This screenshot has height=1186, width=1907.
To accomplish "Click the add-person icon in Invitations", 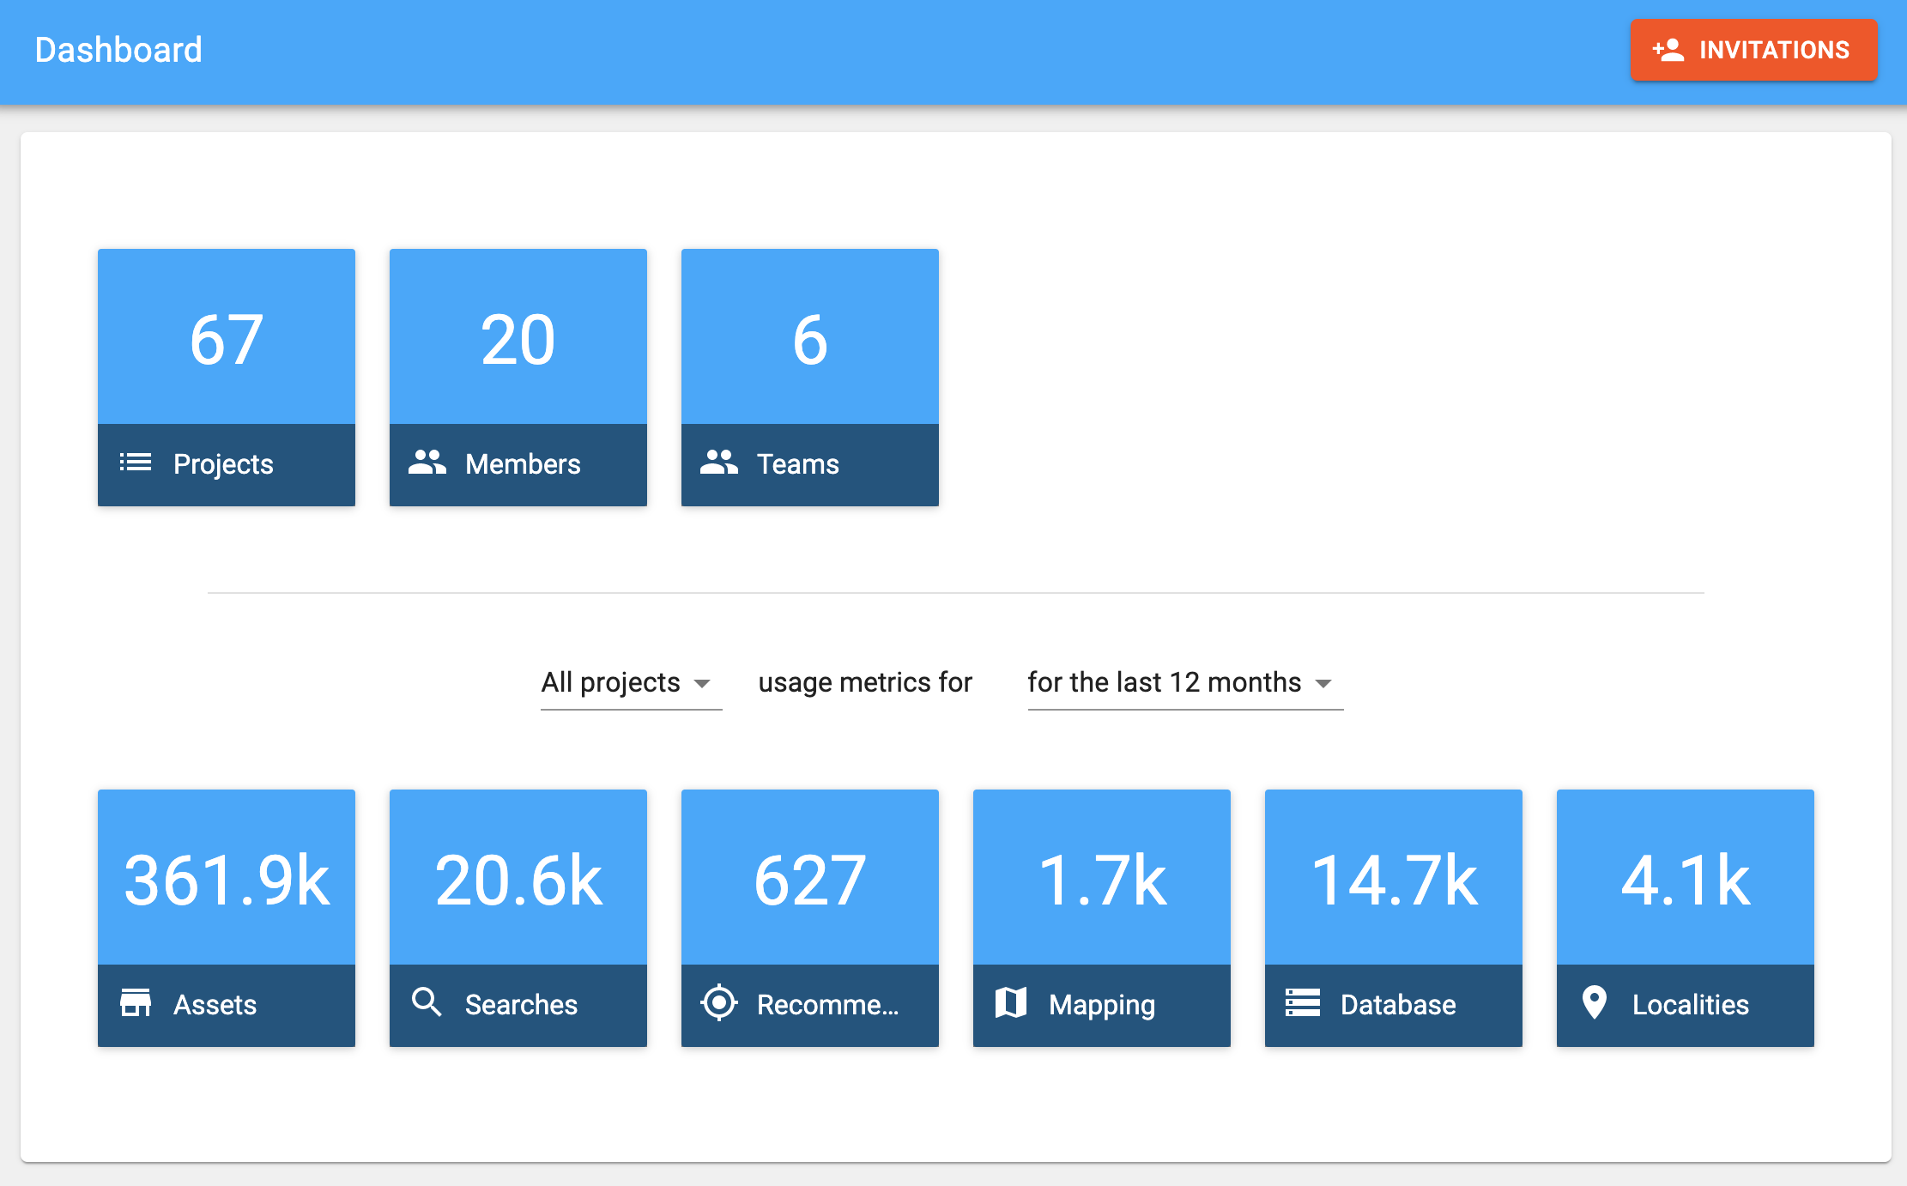I will 1668,50.
